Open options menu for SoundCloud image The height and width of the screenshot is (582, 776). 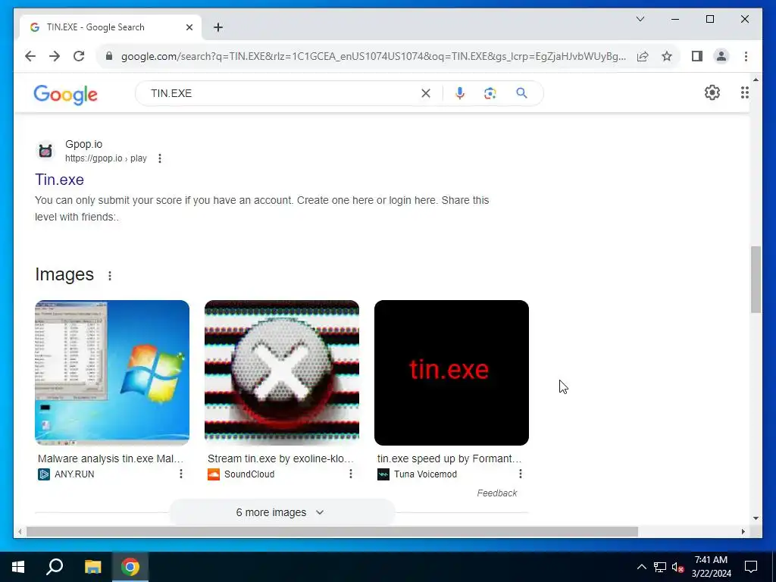(350, 474)
